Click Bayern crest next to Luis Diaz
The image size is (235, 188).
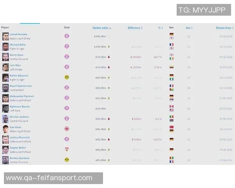point(67,67)
